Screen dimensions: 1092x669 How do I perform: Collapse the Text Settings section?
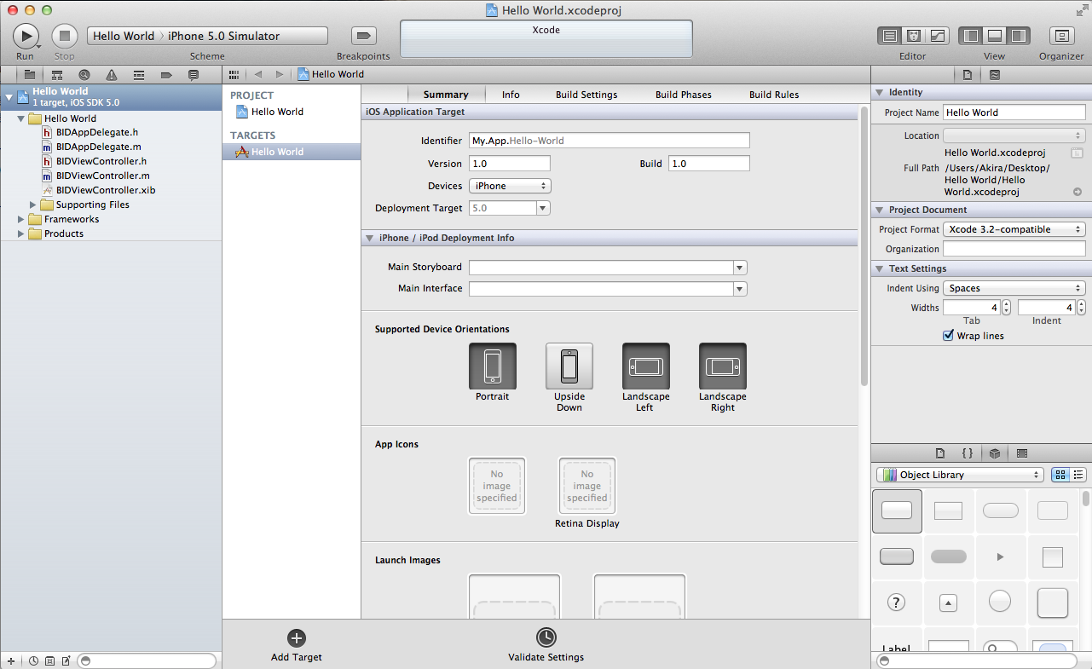[x=880, y=268]
